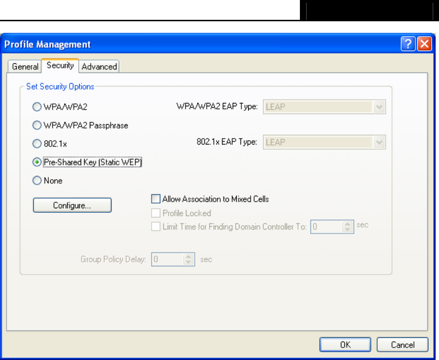The image size is (439, 360).
Task: Close the Profile Management dialog
Action: [424, 44]
